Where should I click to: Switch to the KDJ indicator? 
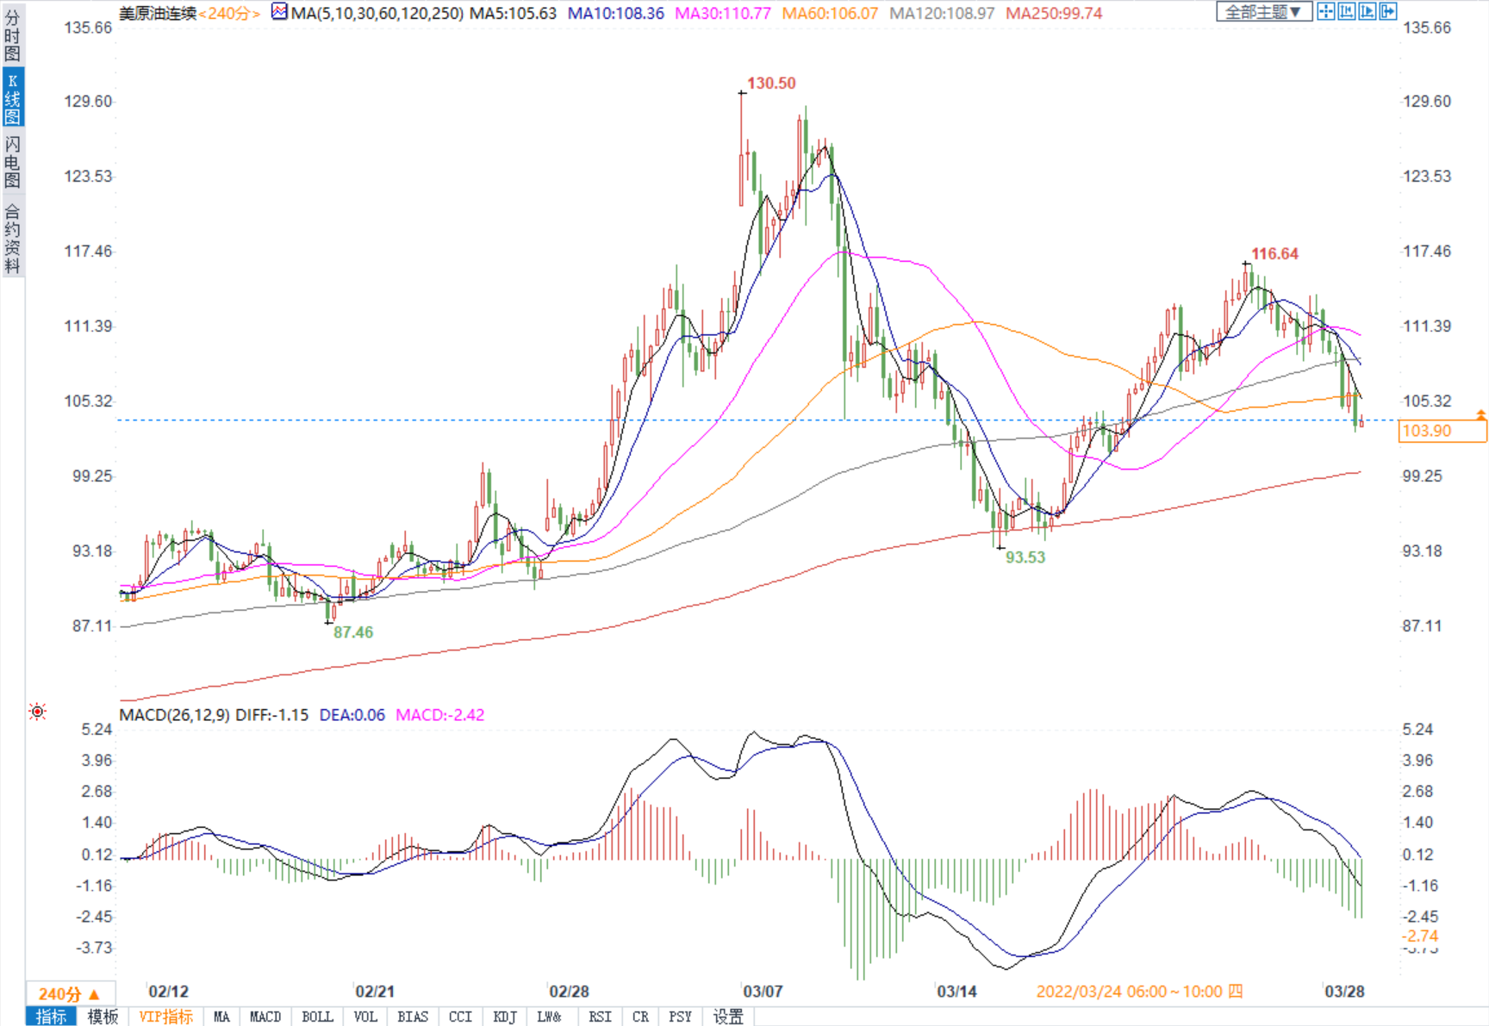click(x=504, y=1017)
